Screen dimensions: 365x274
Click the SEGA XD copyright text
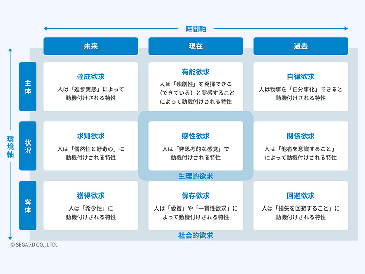click(x=34, y=245)
